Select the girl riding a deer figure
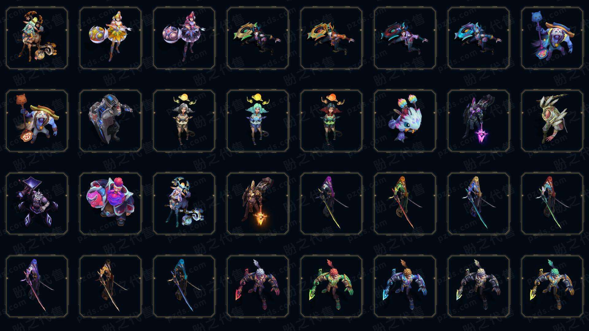589x331 pixels. click(x=37, y=38)
